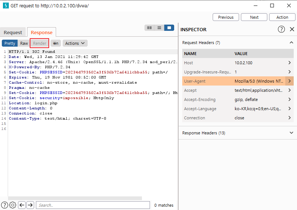Click the HTTP/1.1 302 Found line
The width and height of the screenshot is (297, 210).
pyautogui.click(x=32, y=52)
